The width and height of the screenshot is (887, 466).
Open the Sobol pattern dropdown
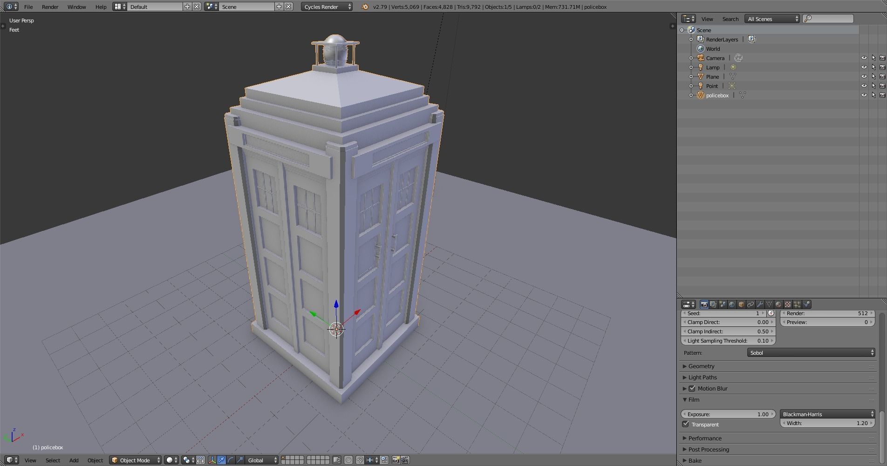click(x=811, y=352)
